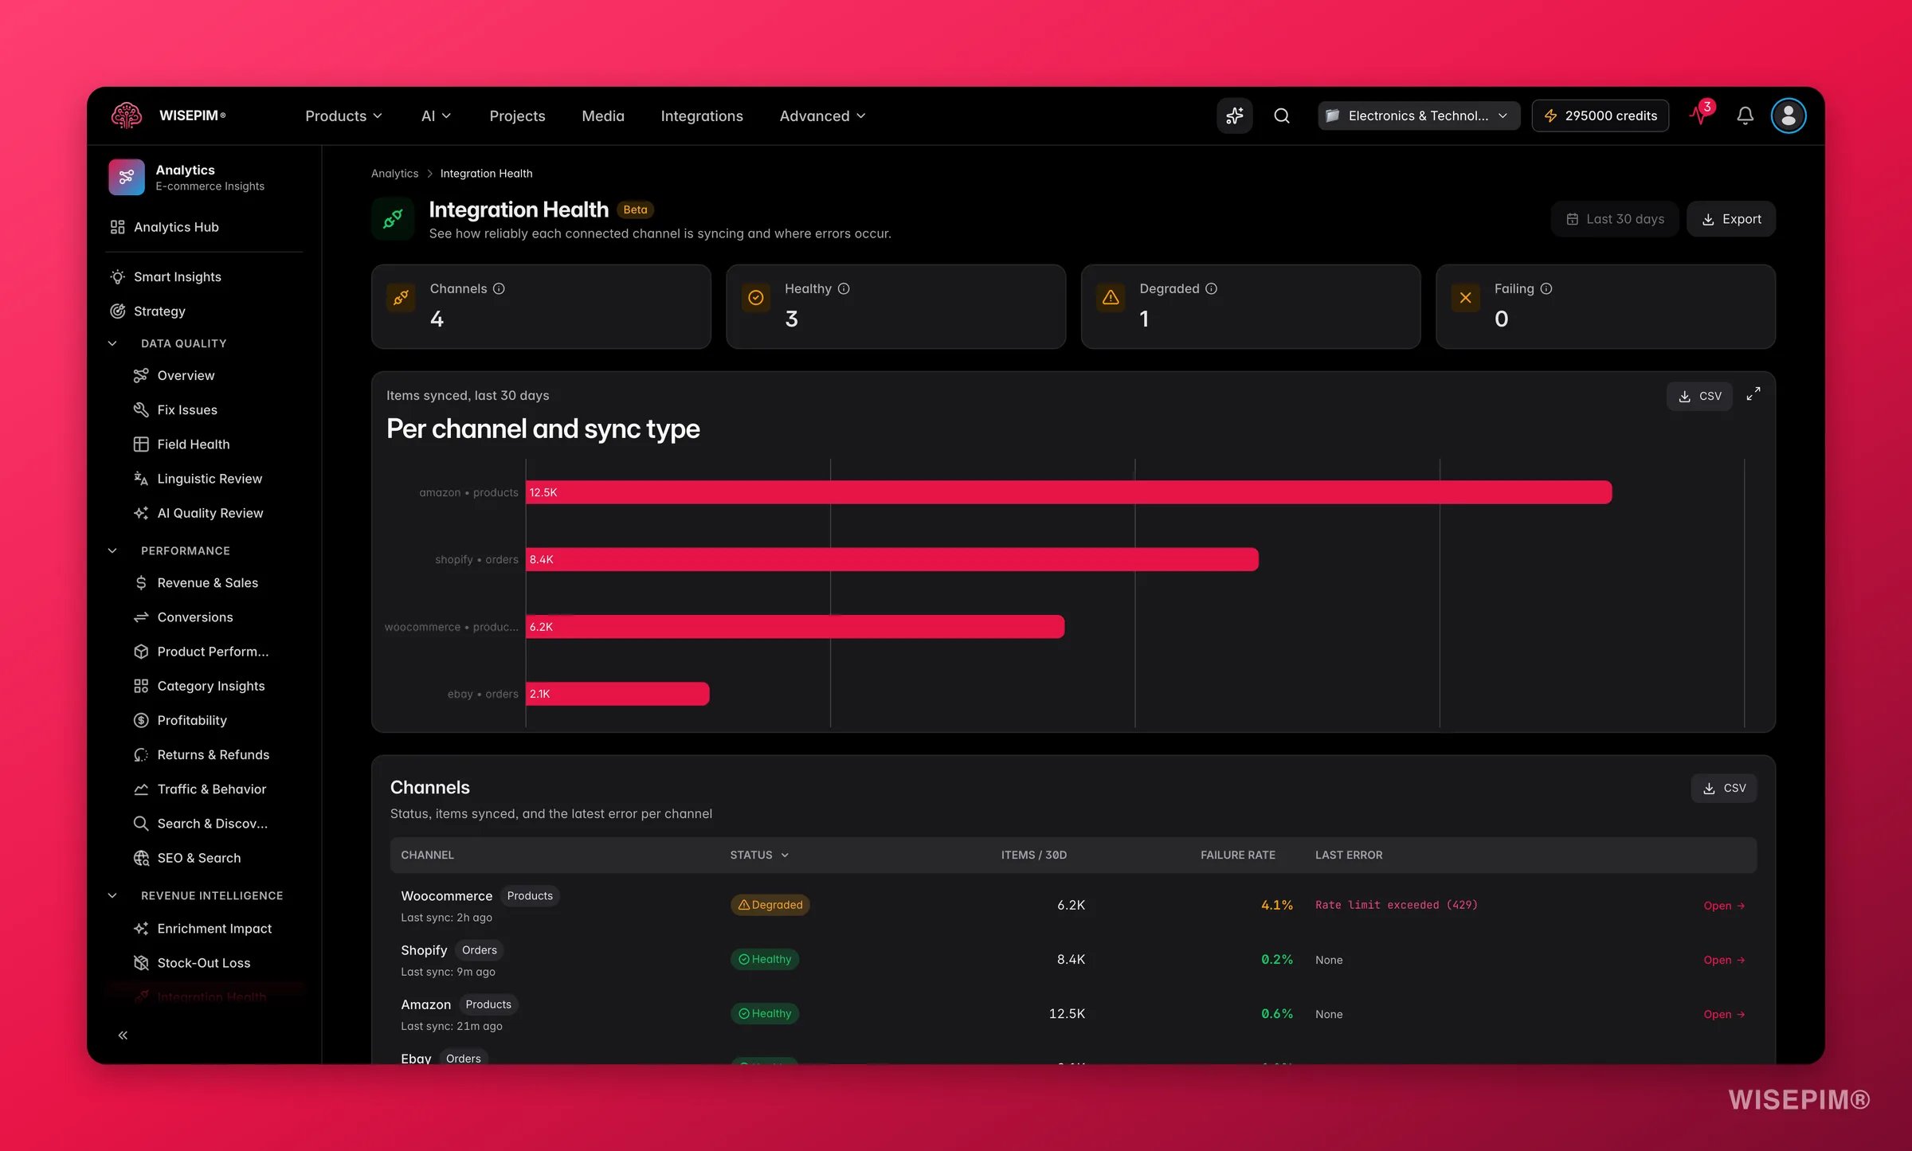Open Data Quality Overview
The height and width of the screenshot is (1151, 1912).
215,375
